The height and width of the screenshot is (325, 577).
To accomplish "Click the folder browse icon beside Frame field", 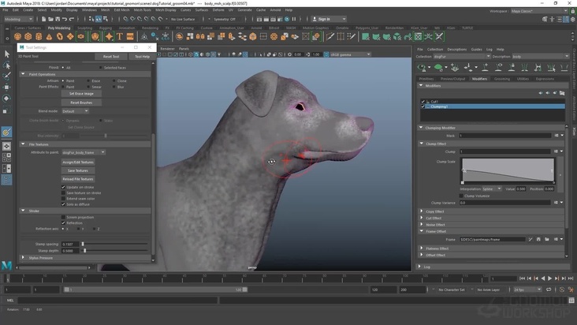I will coord(547,239).
